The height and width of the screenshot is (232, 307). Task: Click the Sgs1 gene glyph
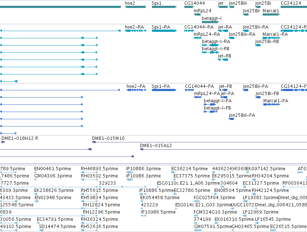pyautogui.click(x=164, y=7)
